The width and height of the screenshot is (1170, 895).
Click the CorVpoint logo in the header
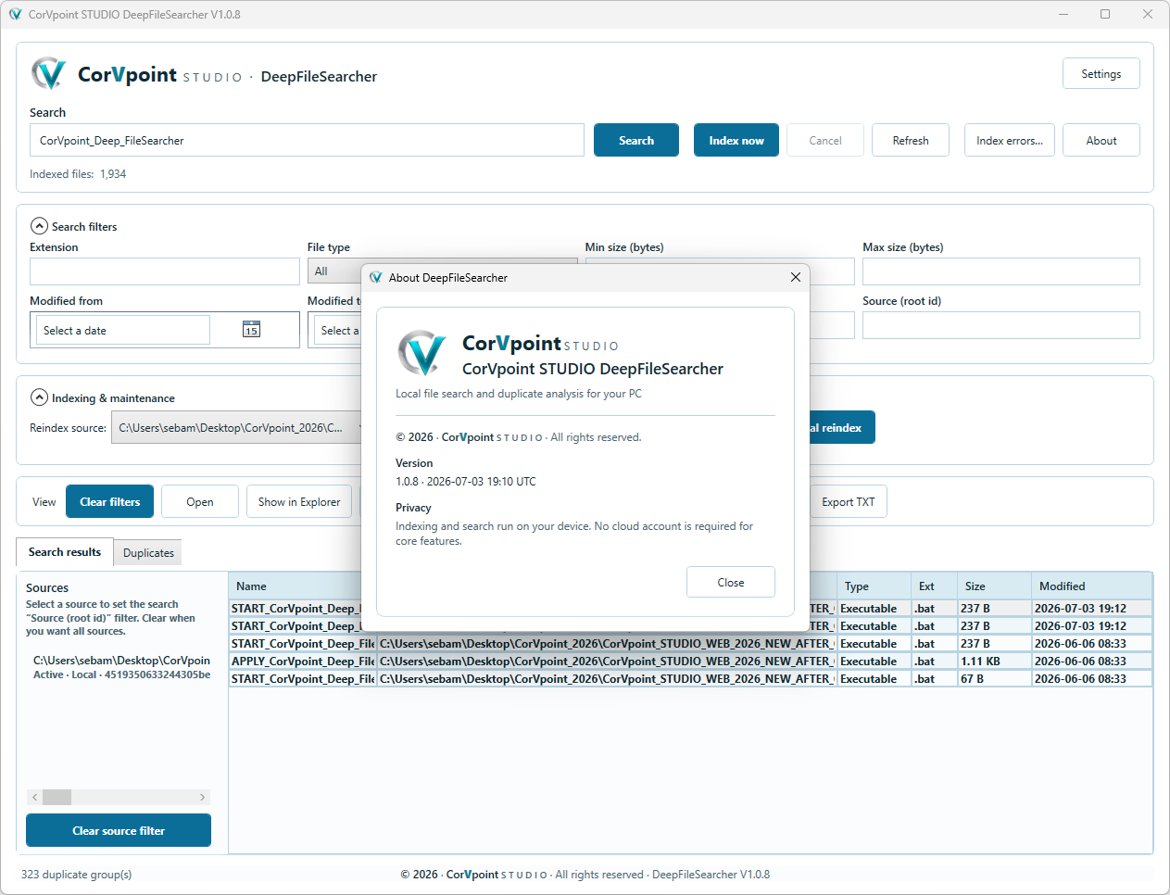click(x=48, y=73)
